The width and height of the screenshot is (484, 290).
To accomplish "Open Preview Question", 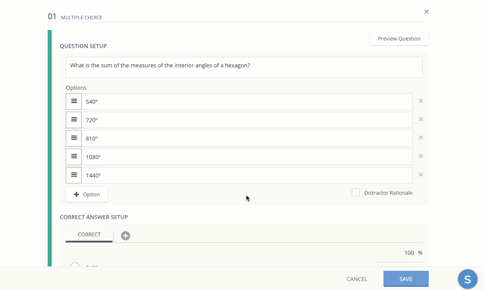I will pyautogui.click(x=399, y=39).
